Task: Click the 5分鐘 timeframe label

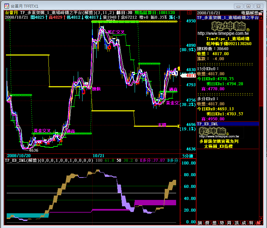Action: tap(188, 156)
